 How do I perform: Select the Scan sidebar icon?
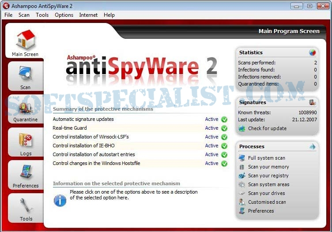coord(25,76)
